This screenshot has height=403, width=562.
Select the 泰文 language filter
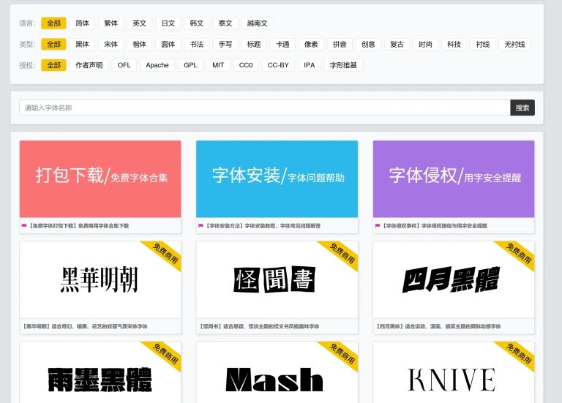tap(225, 23)
